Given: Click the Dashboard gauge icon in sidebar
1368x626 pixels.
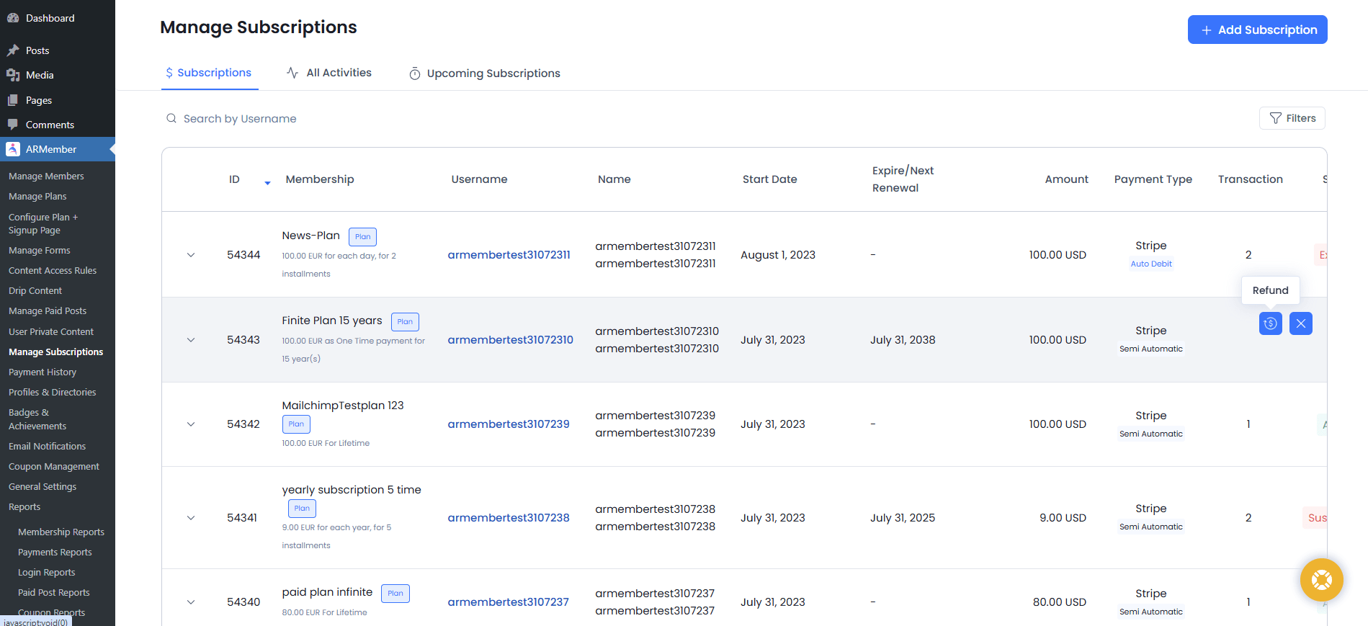Looking at the screenshot, I should tap(13, 18).
